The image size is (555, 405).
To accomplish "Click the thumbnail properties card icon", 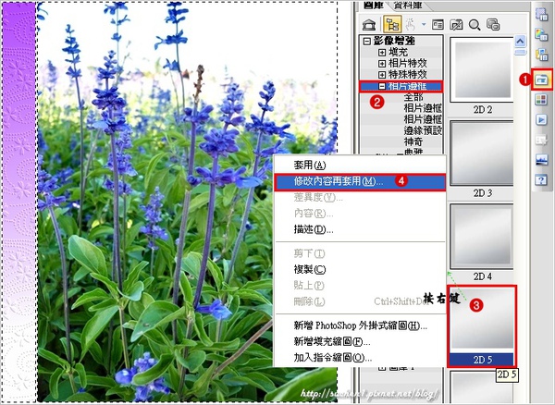I will [x=438, y=25].
